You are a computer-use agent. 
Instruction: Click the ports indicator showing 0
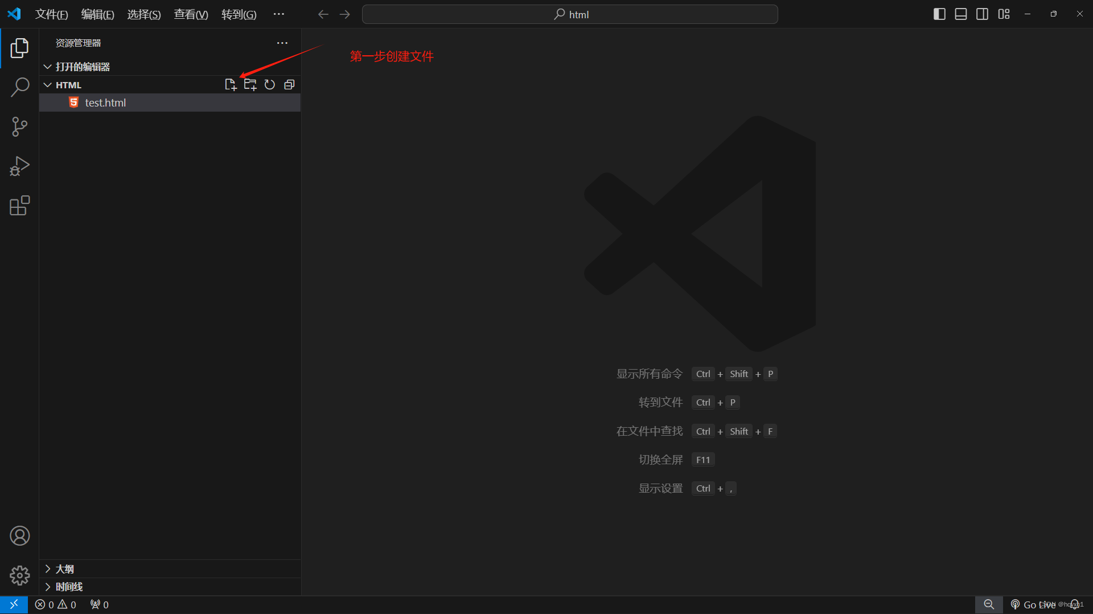(x=99, y=605)
